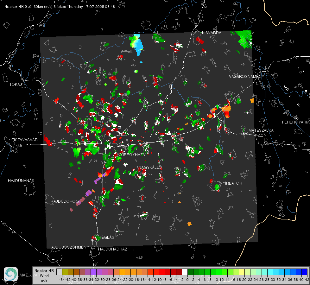Click the map title with date and time
The image size is (310, 285).
[60, 7]
